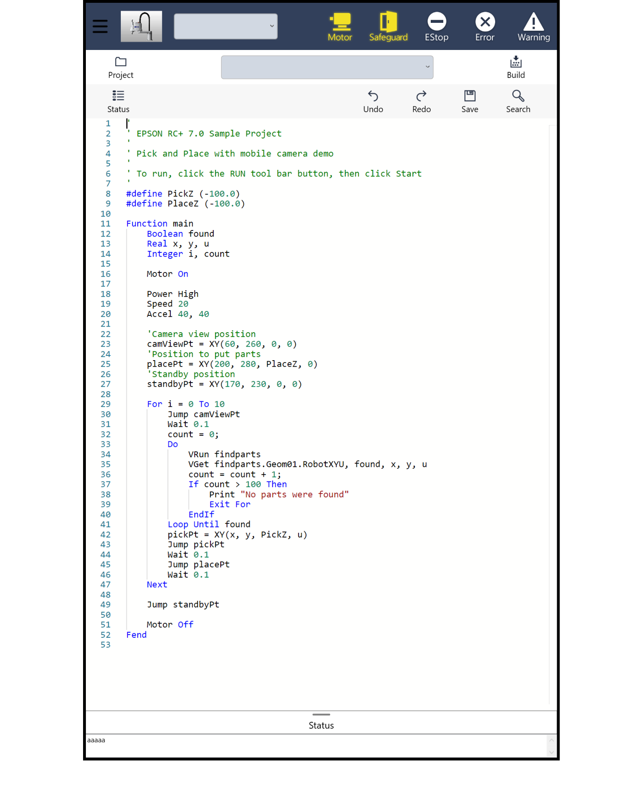Click the 'standbyPt = XY(170, 230, 0, 0)' line

(224, 384)
